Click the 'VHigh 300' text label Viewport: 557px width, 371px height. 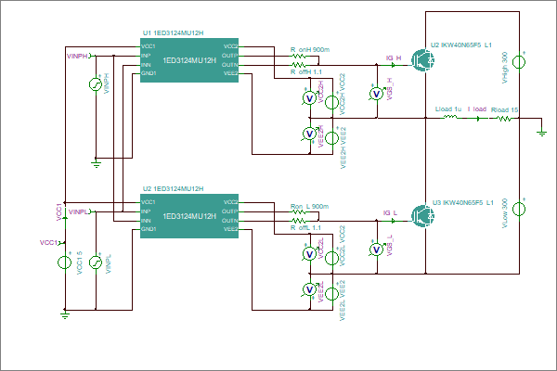505,68
